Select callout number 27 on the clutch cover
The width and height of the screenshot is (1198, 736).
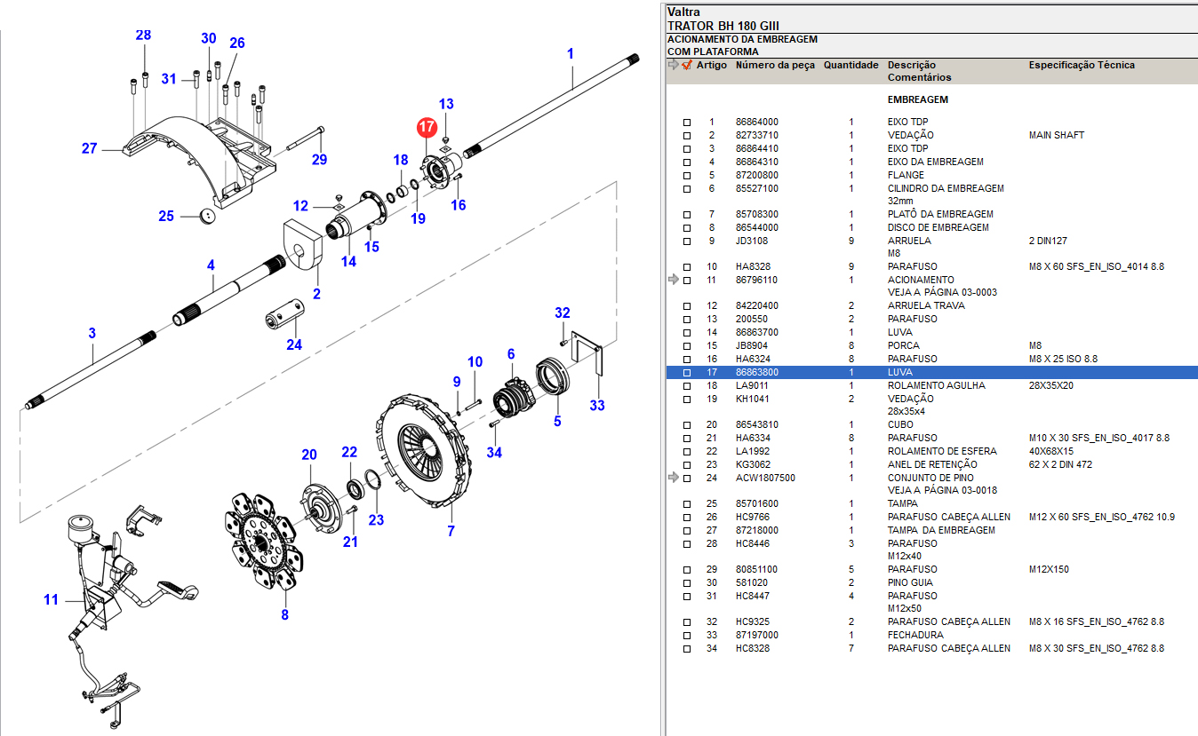89,148
